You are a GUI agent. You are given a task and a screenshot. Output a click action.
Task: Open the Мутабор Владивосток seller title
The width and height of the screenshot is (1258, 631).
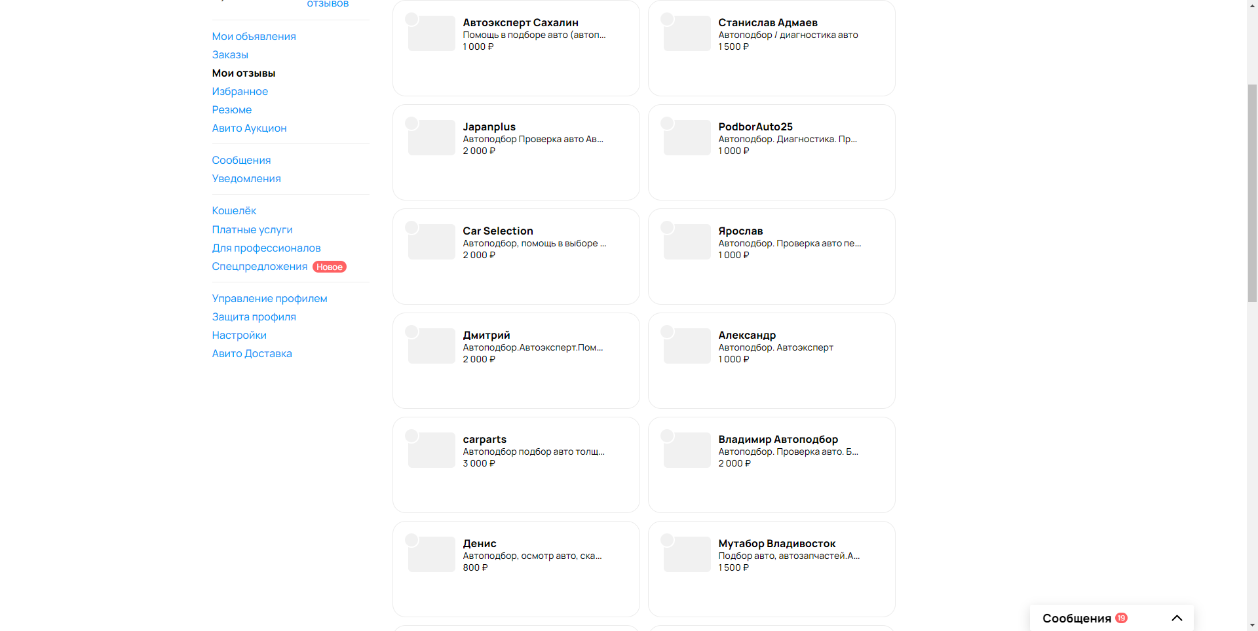[776, 543]
